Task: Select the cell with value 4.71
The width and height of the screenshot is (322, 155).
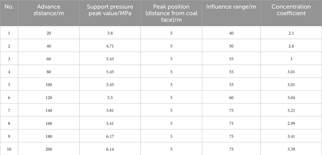Action: pyautogui.click(x=110, y=46)
